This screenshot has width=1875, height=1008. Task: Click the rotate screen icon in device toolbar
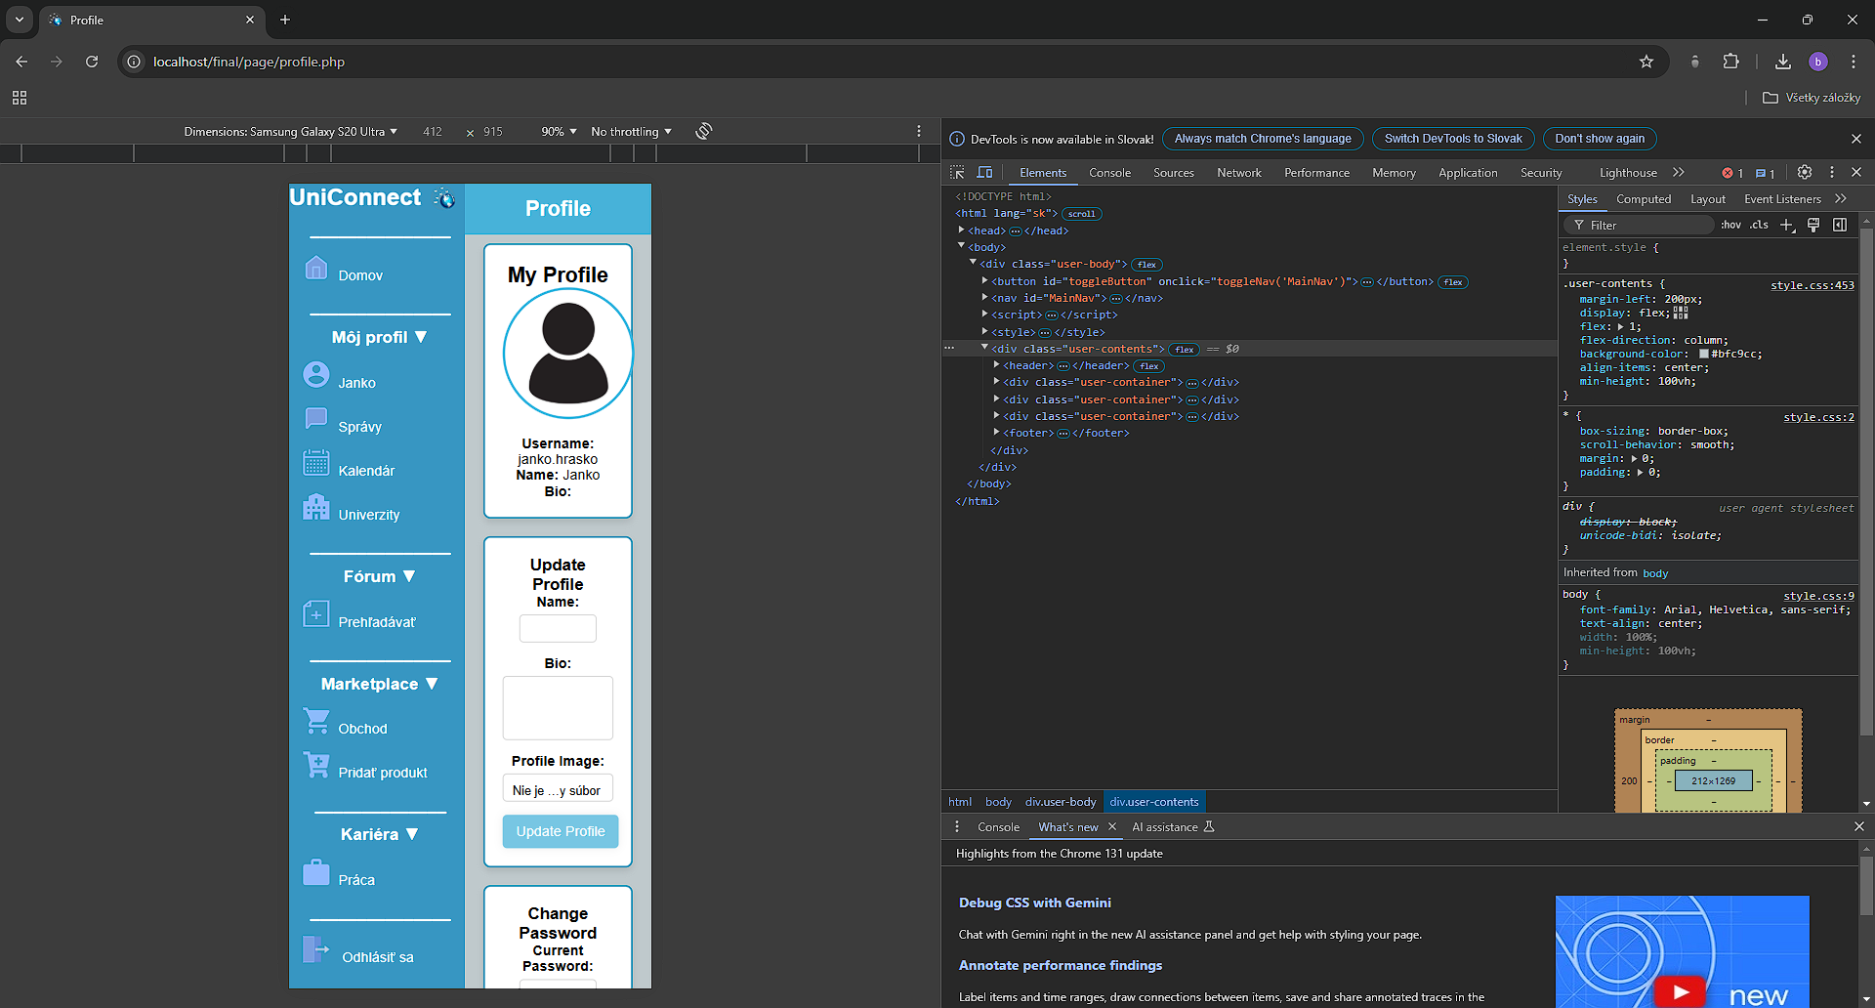[x=703, y=131]
